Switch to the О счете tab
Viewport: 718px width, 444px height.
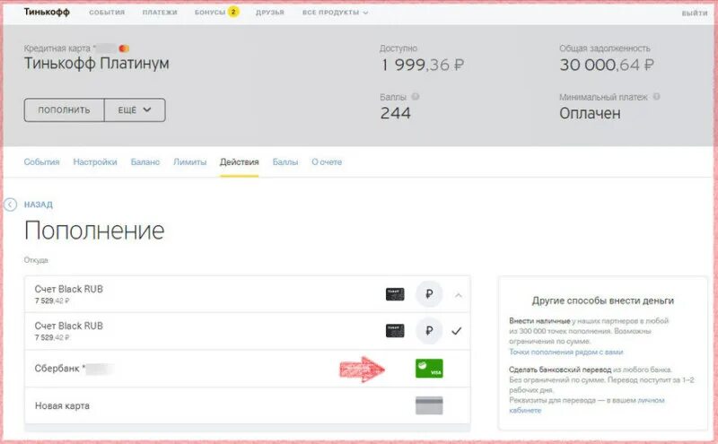[327, 162]
